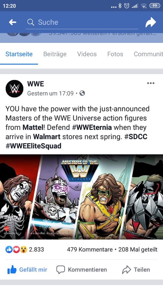The height and width of the screenshot is (290, 163).
Task: Focus the Suche search field
Action: pos(82,23)
